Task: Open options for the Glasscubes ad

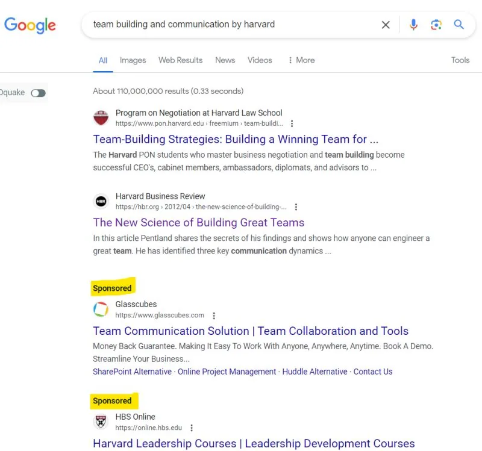Action: pos(214,316)
